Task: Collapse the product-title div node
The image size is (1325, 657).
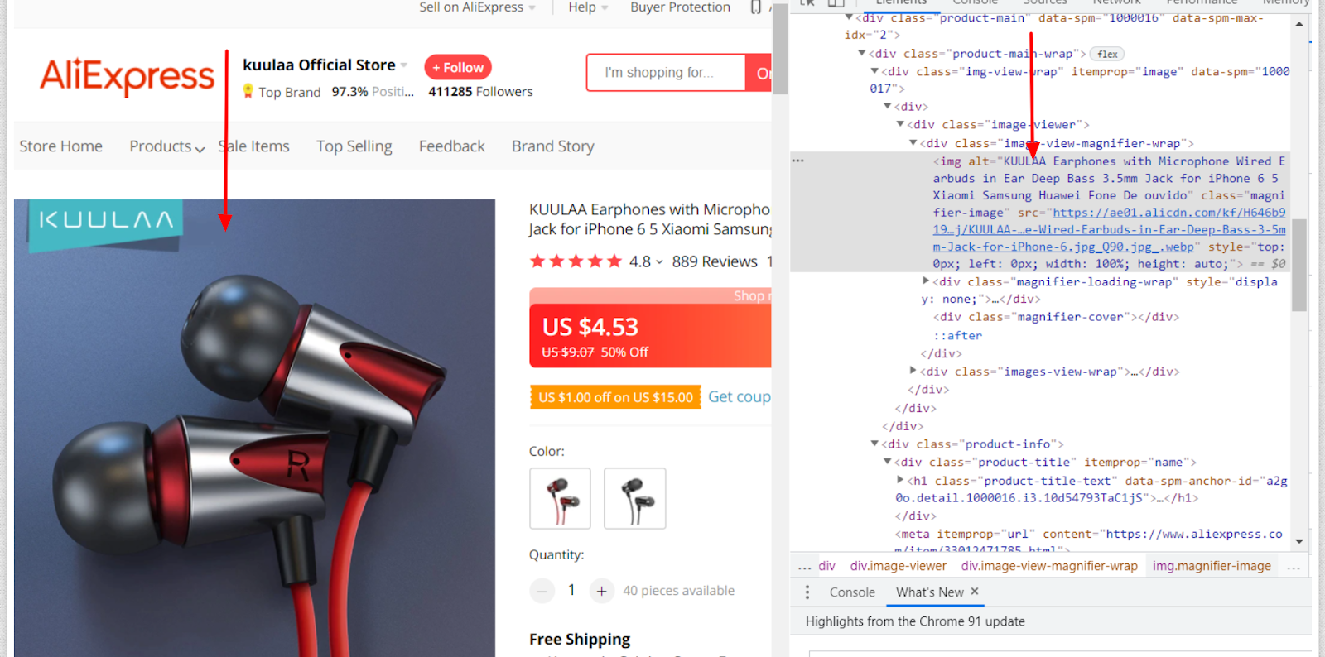Action: (888, 462)
